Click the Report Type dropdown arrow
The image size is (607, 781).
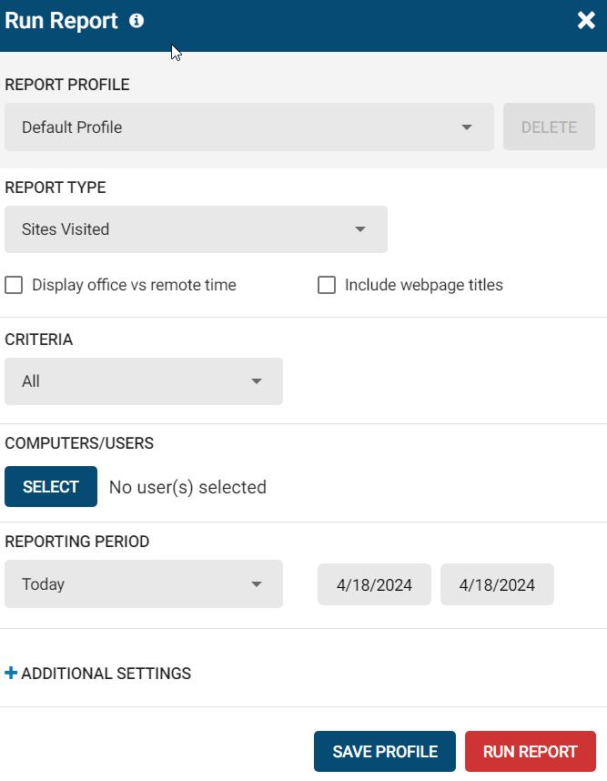[360, 229]
